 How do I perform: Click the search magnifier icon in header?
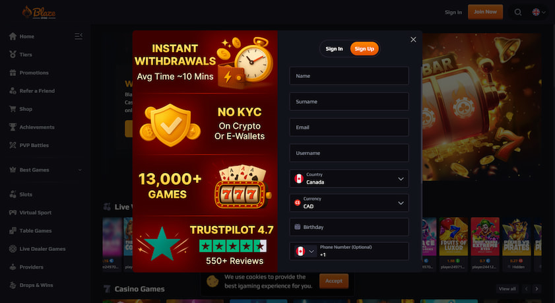[518, 12]
